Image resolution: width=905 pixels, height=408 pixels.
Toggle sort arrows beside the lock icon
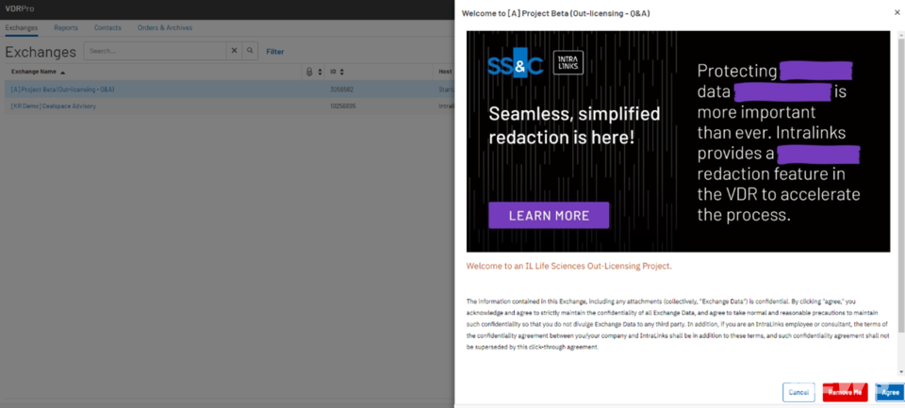coord(320,72)
